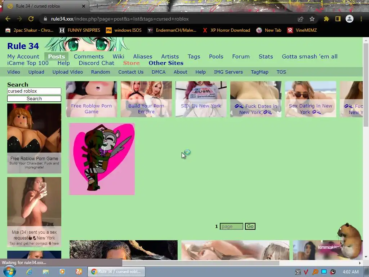The height and width of the screenshot is (277, 369).
Task: Open the Artists page
Action: 170,57
